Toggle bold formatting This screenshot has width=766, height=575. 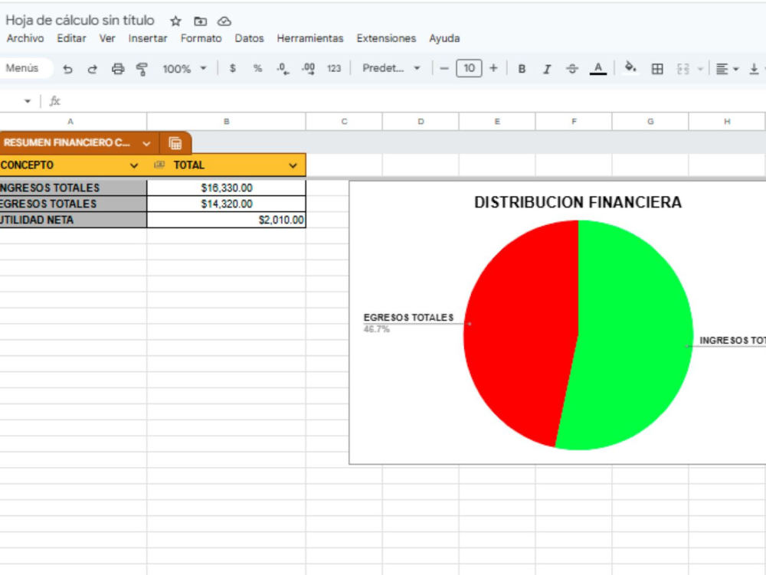tap(522, 69)
